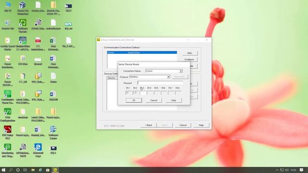Open the Recycle Bin desktop icon
Viewport: 308px width, 173px height.
[x=8, y=25]
